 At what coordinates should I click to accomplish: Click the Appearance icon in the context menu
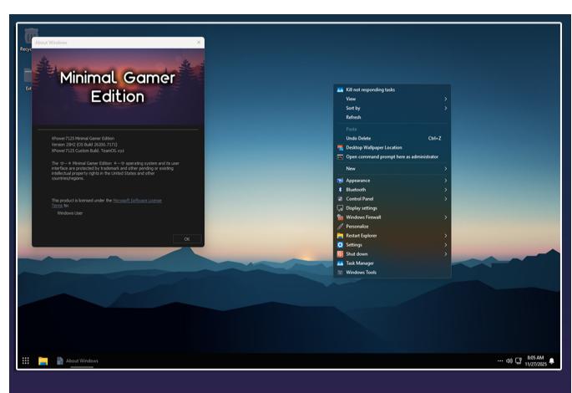click(x=340, y=181)
